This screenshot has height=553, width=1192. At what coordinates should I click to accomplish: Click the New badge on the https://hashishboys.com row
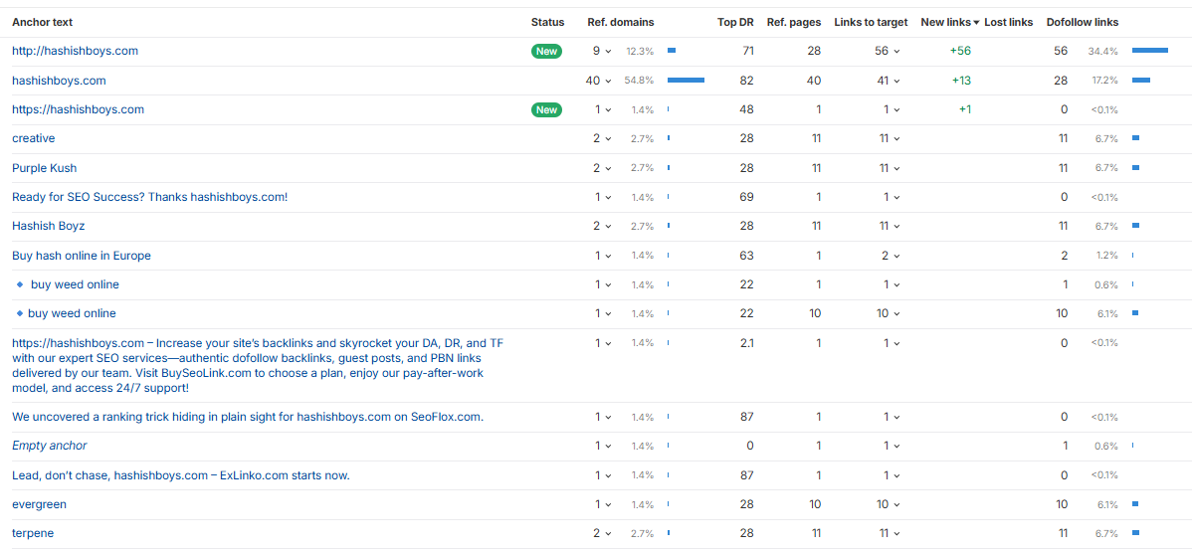(545, 109)
